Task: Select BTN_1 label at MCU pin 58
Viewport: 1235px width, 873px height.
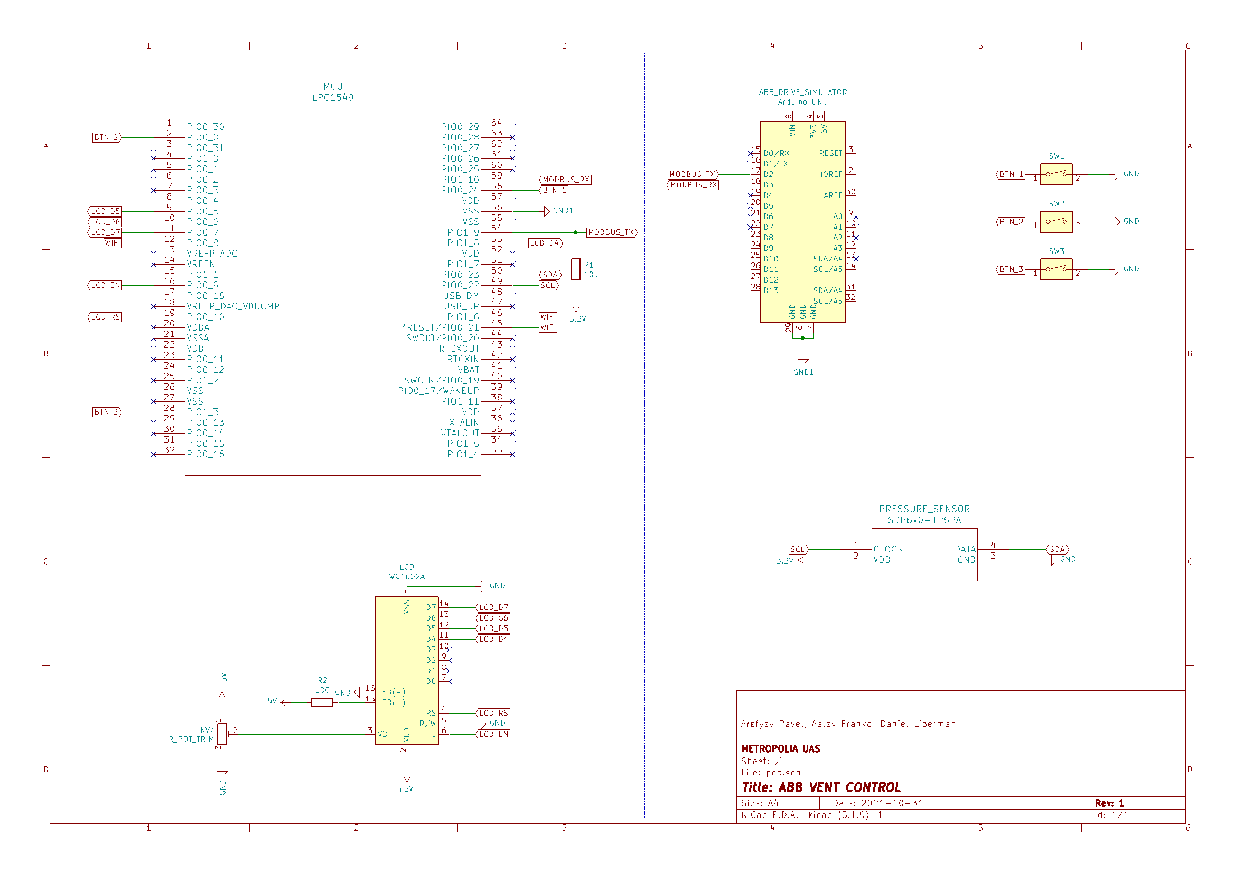Action: tap(554, 190)
